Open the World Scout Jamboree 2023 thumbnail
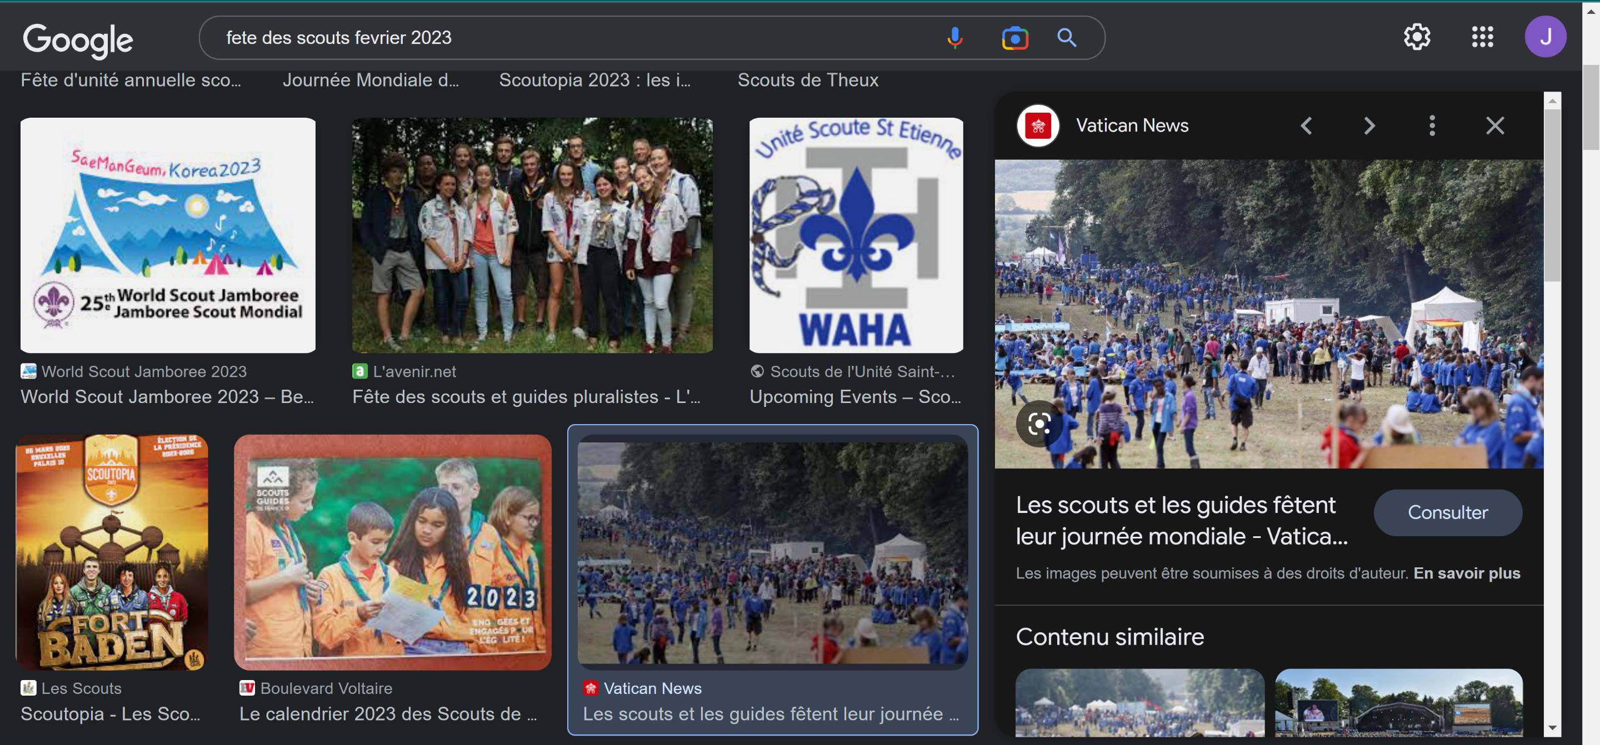1600x745 pixels. click(168, 235)
